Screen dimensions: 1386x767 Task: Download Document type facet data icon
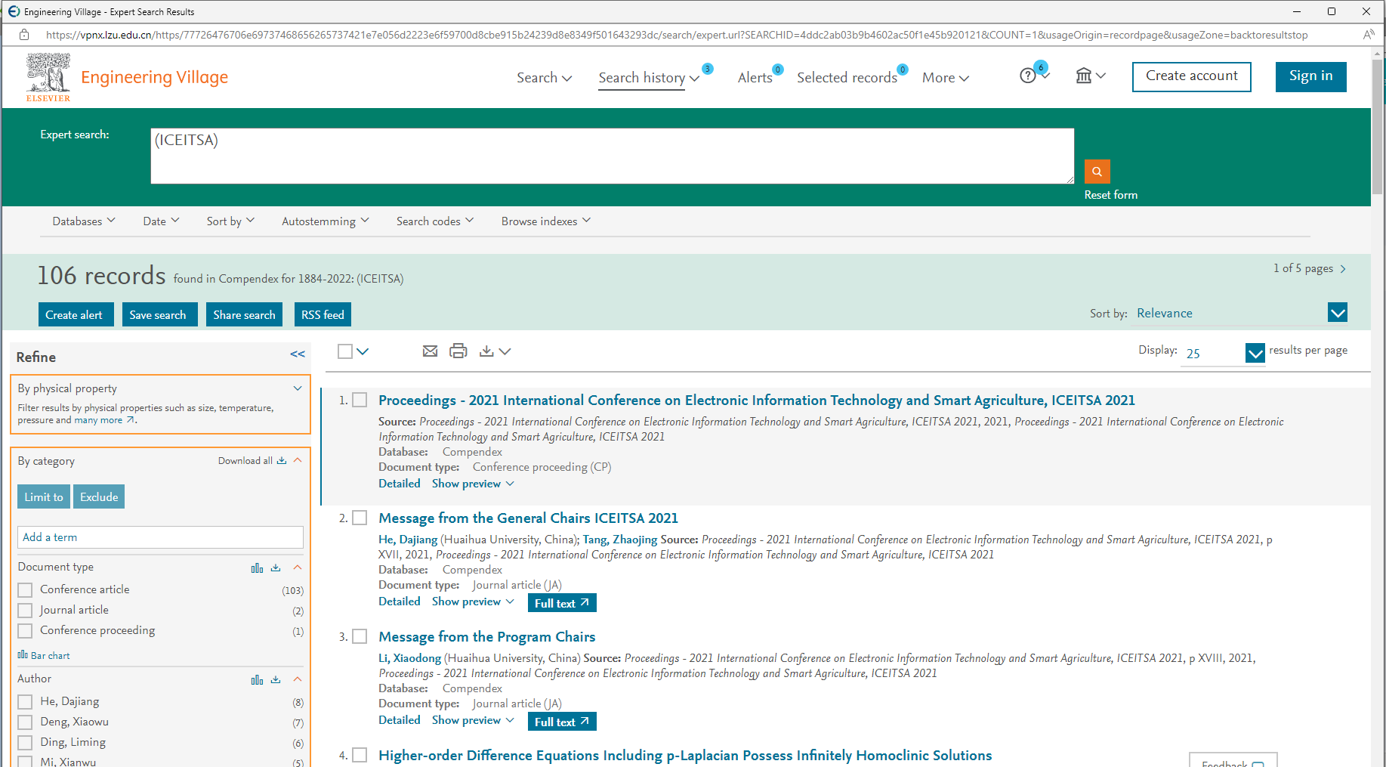click(x=276, y=568)
